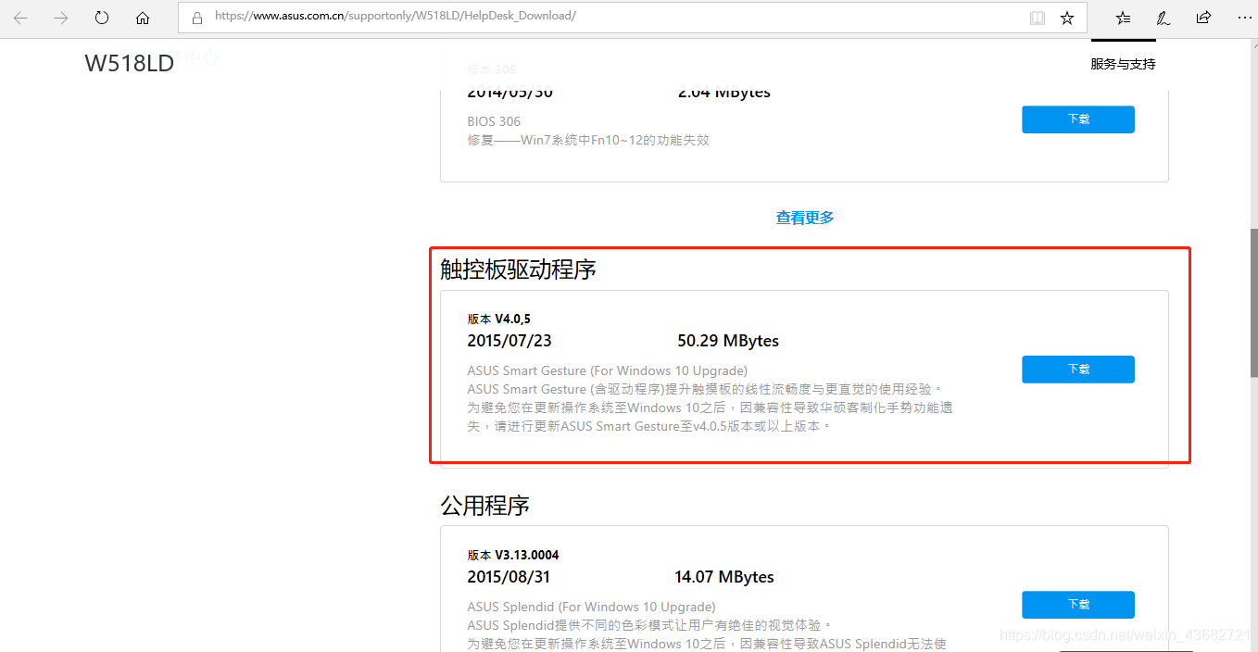Download ASUS Splendid V3.13.0004

click(x=1078, y=605)
